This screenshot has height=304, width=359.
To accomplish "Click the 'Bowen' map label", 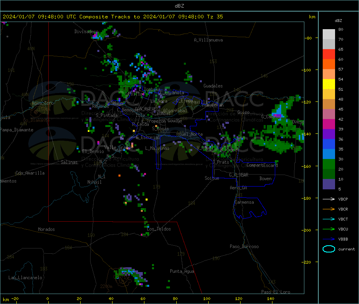I will (x=266, y=179).
